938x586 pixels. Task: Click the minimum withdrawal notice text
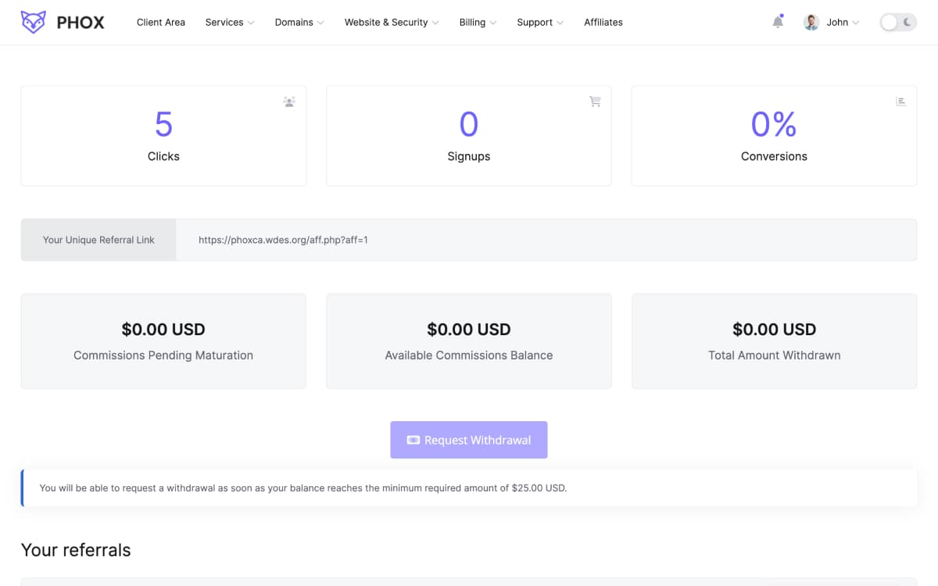pyautogui.click(x=303, y=488)
